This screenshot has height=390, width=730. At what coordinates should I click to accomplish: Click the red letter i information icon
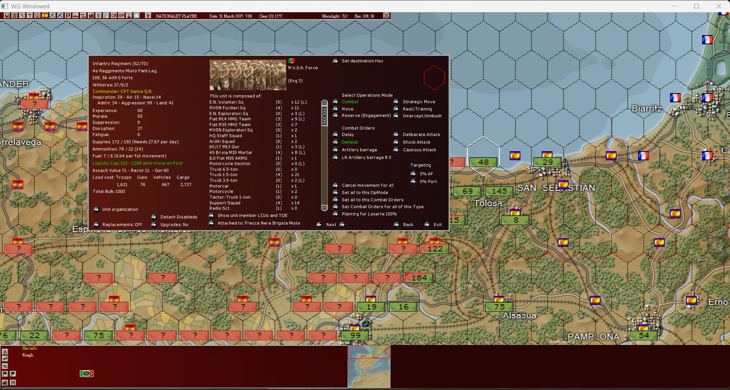37,16
